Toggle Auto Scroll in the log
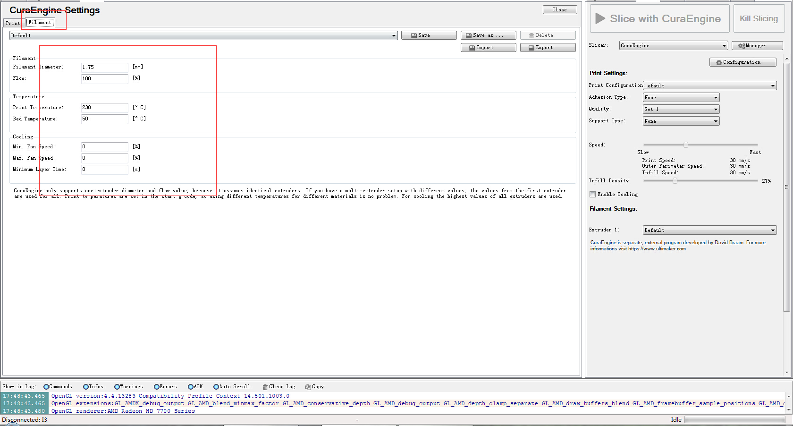 pyautogui.click(x=216, y=387)
